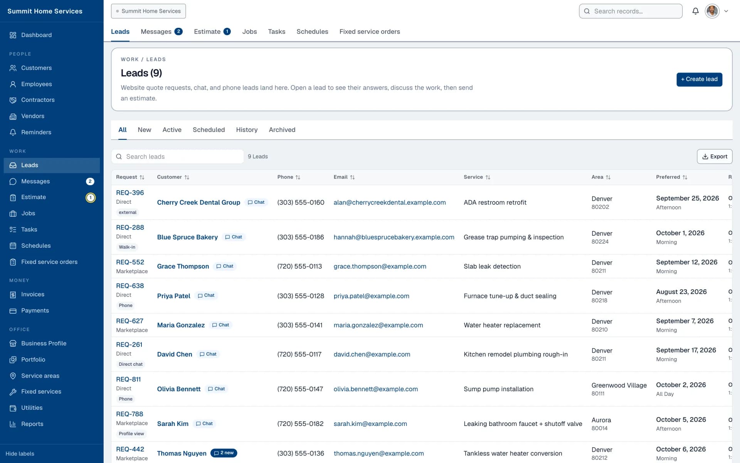The image size is (740, 463).
Task: Click the Service areas pin icon
Action: coord(13,376)
